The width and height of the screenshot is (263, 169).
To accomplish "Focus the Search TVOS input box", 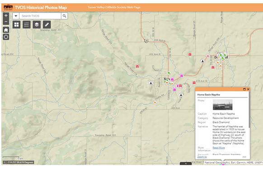I will click(x=40, y=16).
